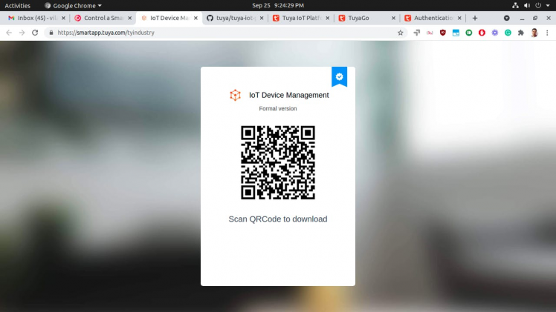The width and height of the screenshot is (556, 312).
Task: Go forward one page
Action: point(22,33)
